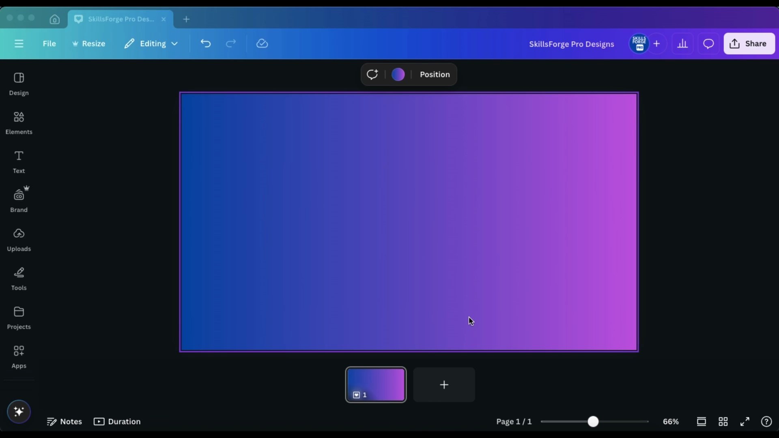The width and height of the screenshot is (779, 438).
Task: Add a comment on the gradient element
Action: (x=372, y=74)
